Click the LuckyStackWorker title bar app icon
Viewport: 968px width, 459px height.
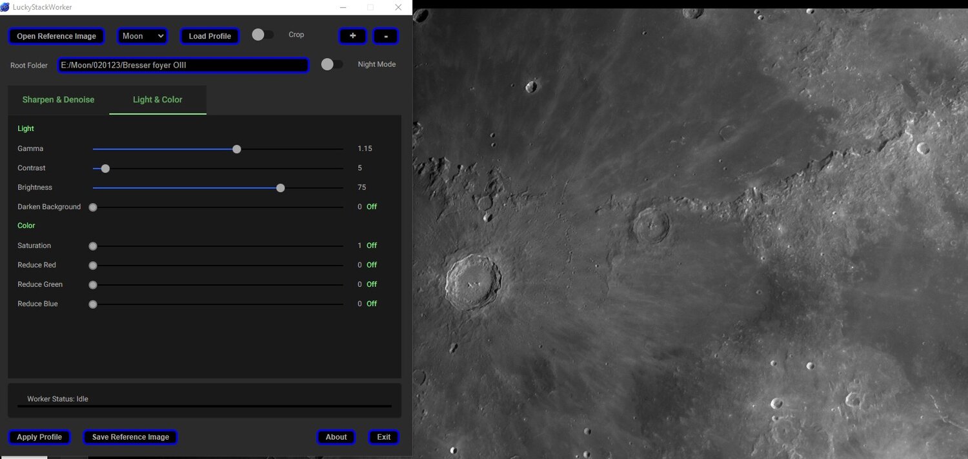(x=5, y=7)
